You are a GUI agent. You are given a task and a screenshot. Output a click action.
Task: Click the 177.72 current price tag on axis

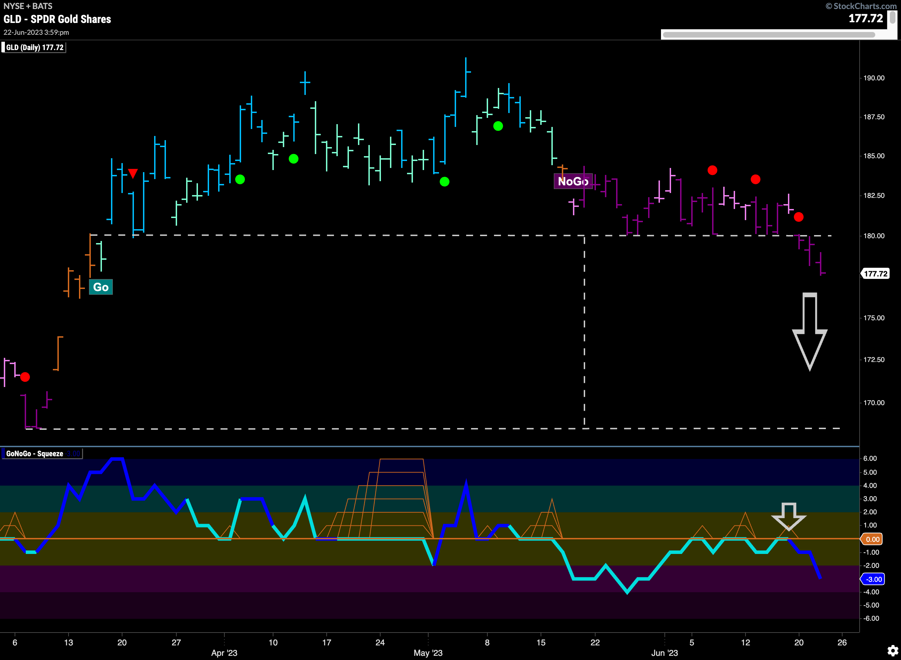click(x=875, y=274)
